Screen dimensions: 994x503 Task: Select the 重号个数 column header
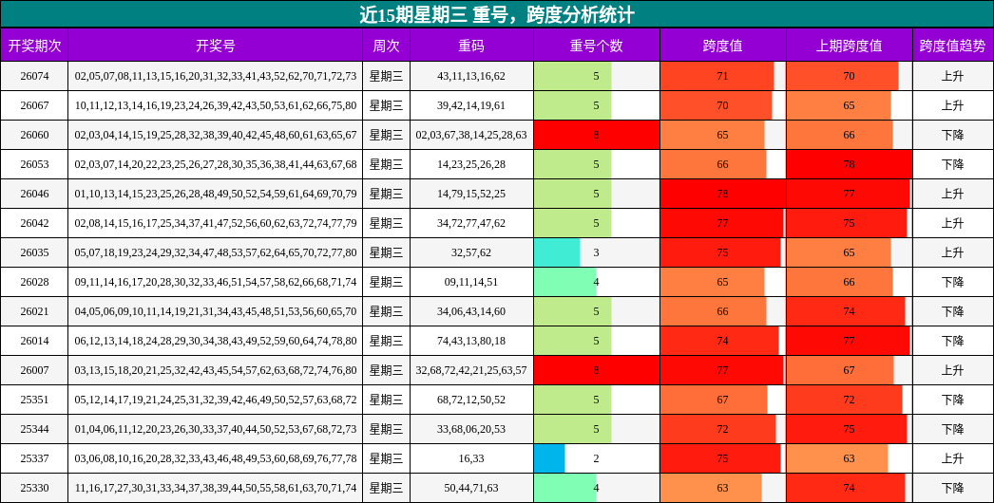click(x=596, y=46)
